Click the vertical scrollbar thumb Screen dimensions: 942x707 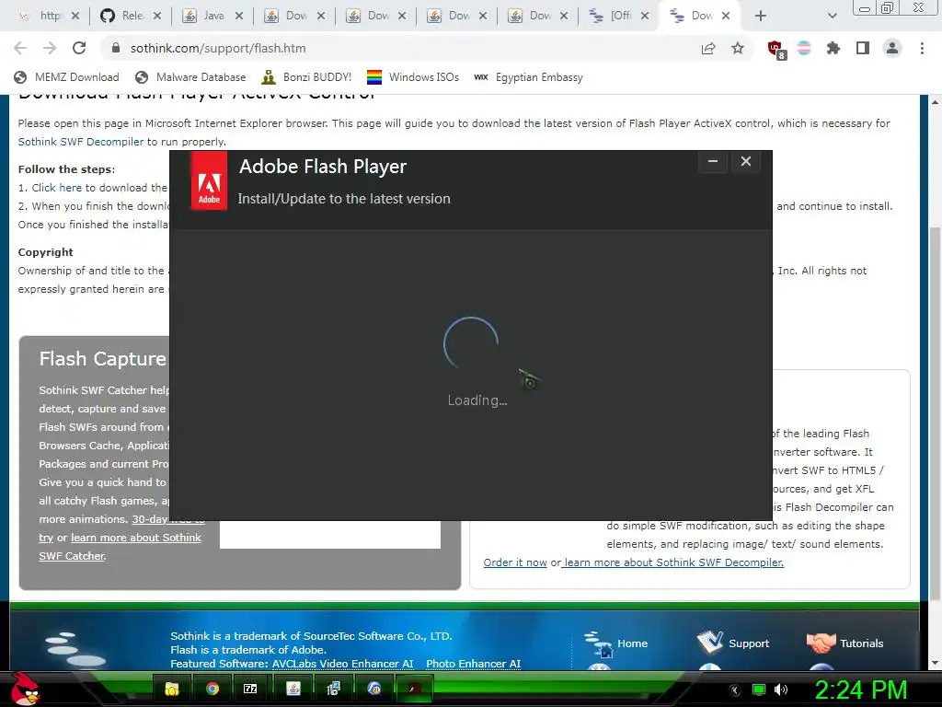coord(935,413)
